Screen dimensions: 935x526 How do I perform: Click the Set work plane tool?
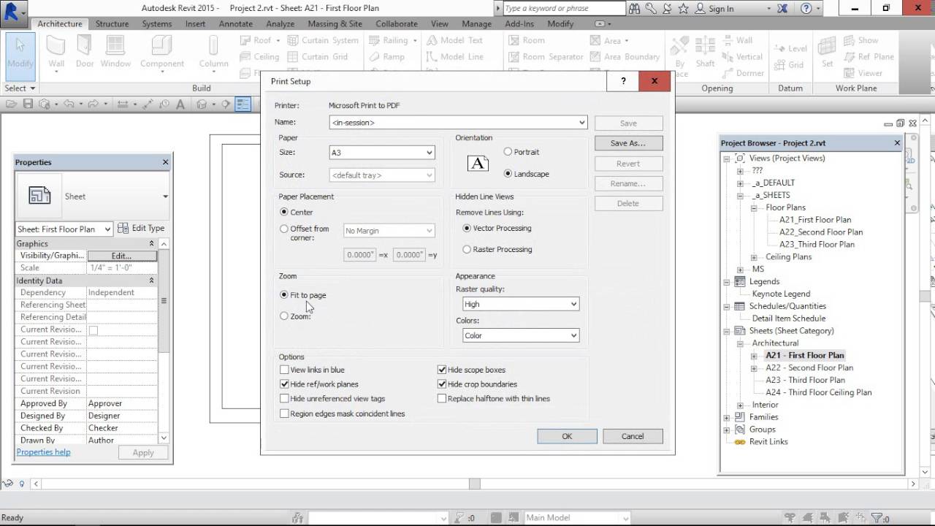point(827,53)
